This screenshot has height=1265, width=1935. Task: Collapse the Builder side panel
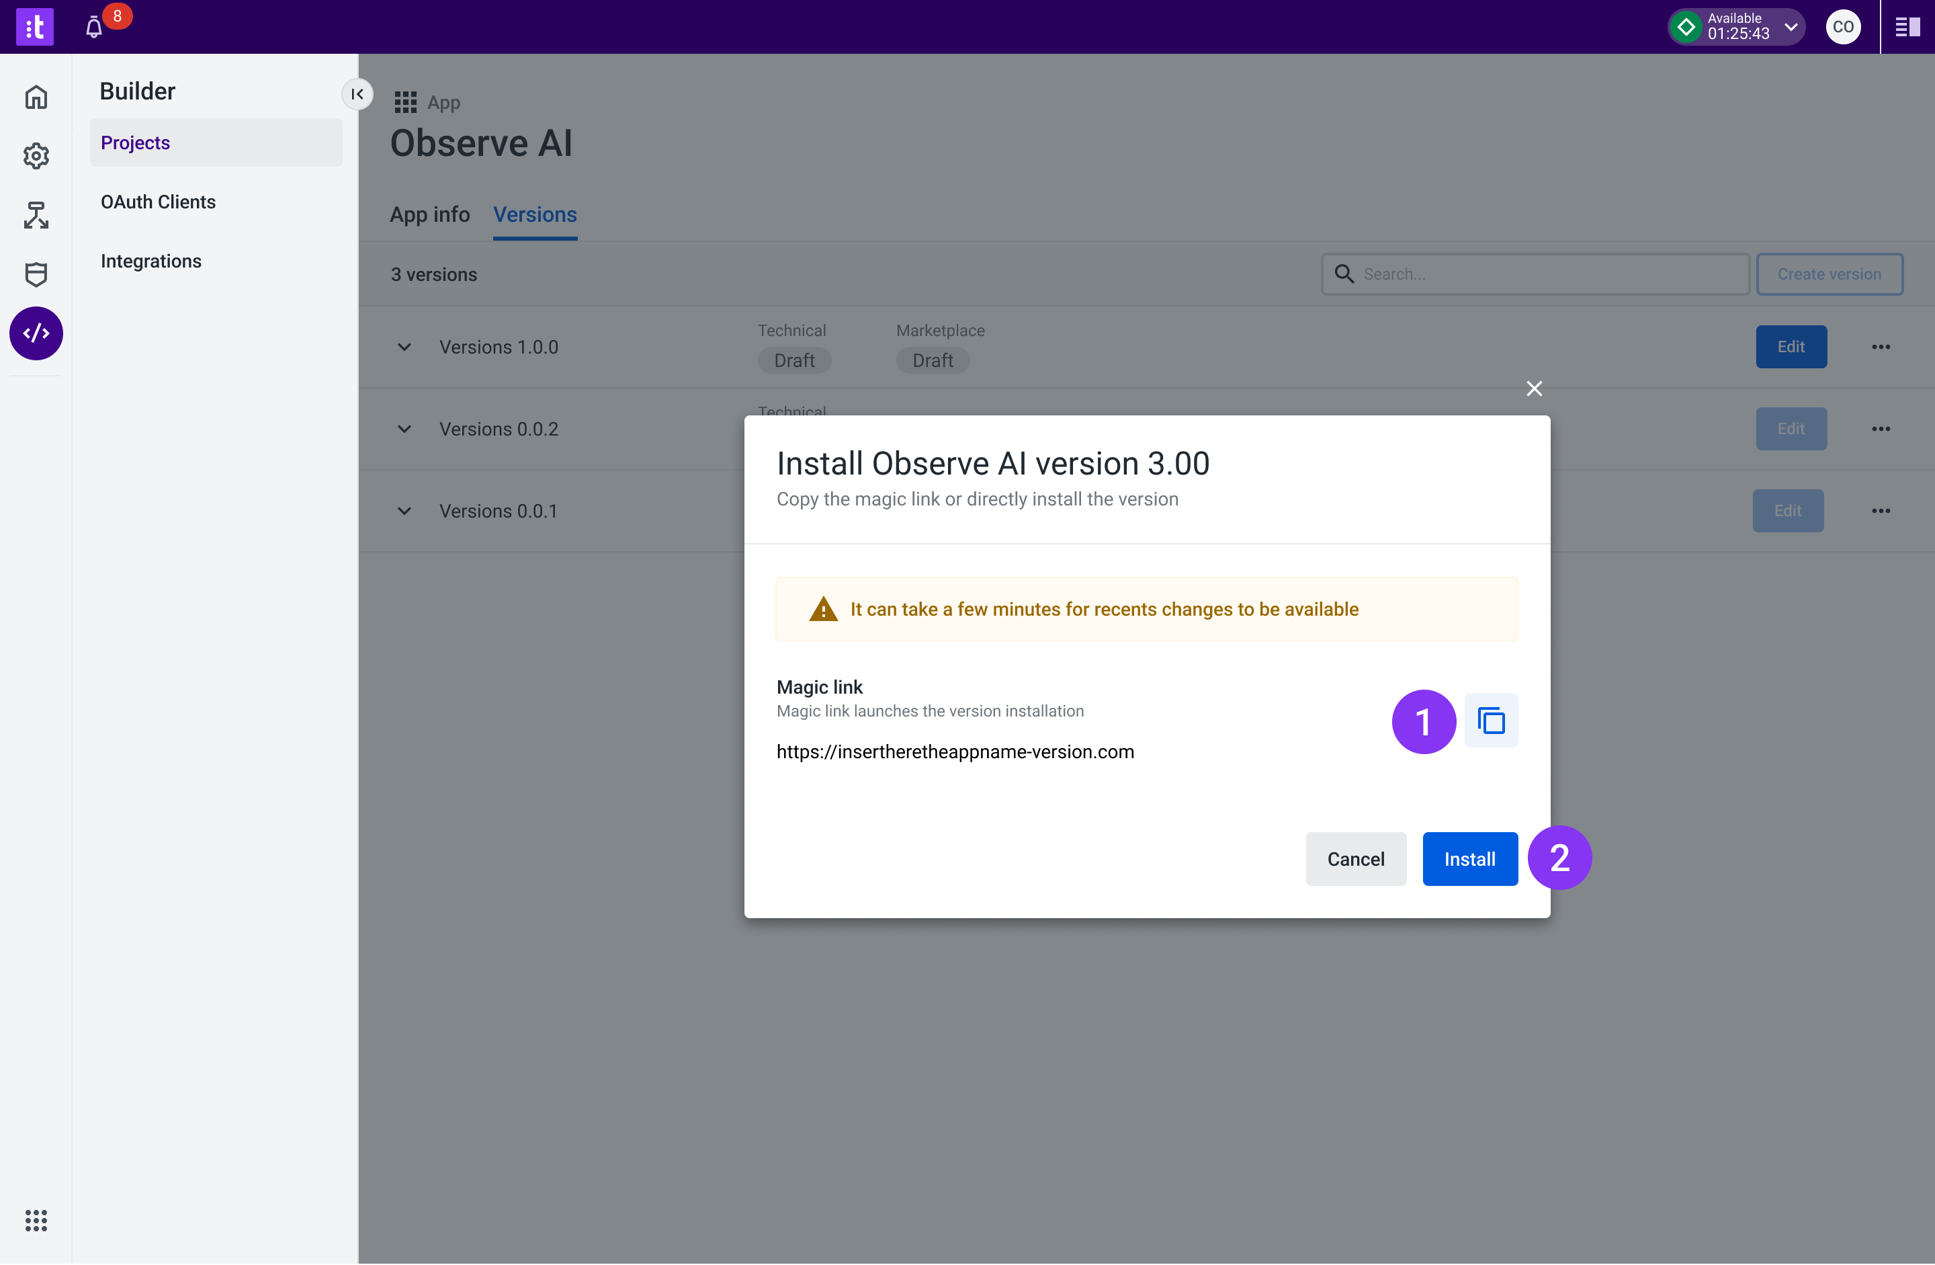pyautogui.click(x=357, y=94)
